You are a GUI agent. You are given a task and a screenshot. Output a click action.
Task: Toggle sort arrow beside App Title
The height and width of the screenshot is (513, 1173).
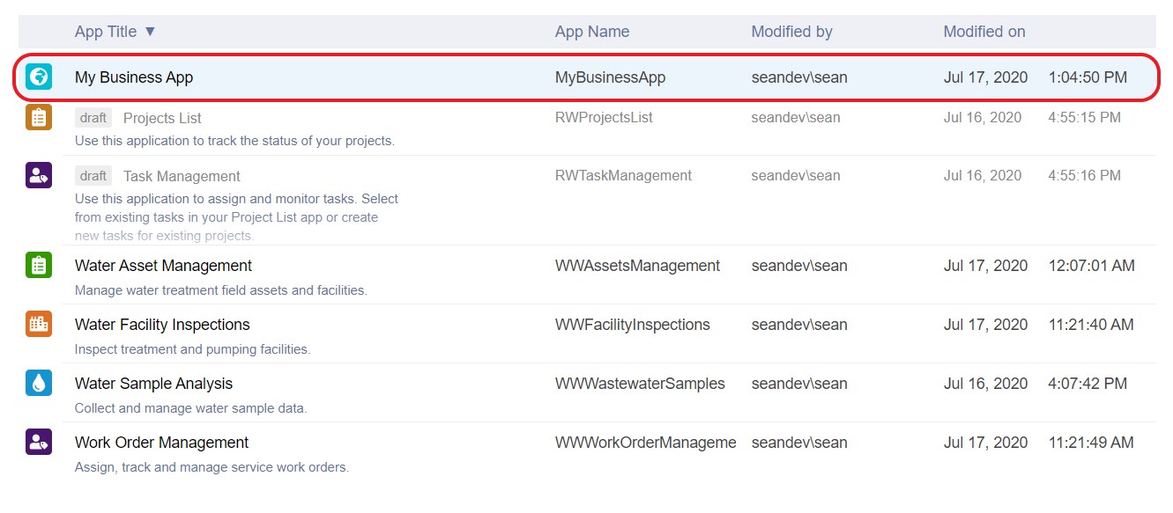150,32
